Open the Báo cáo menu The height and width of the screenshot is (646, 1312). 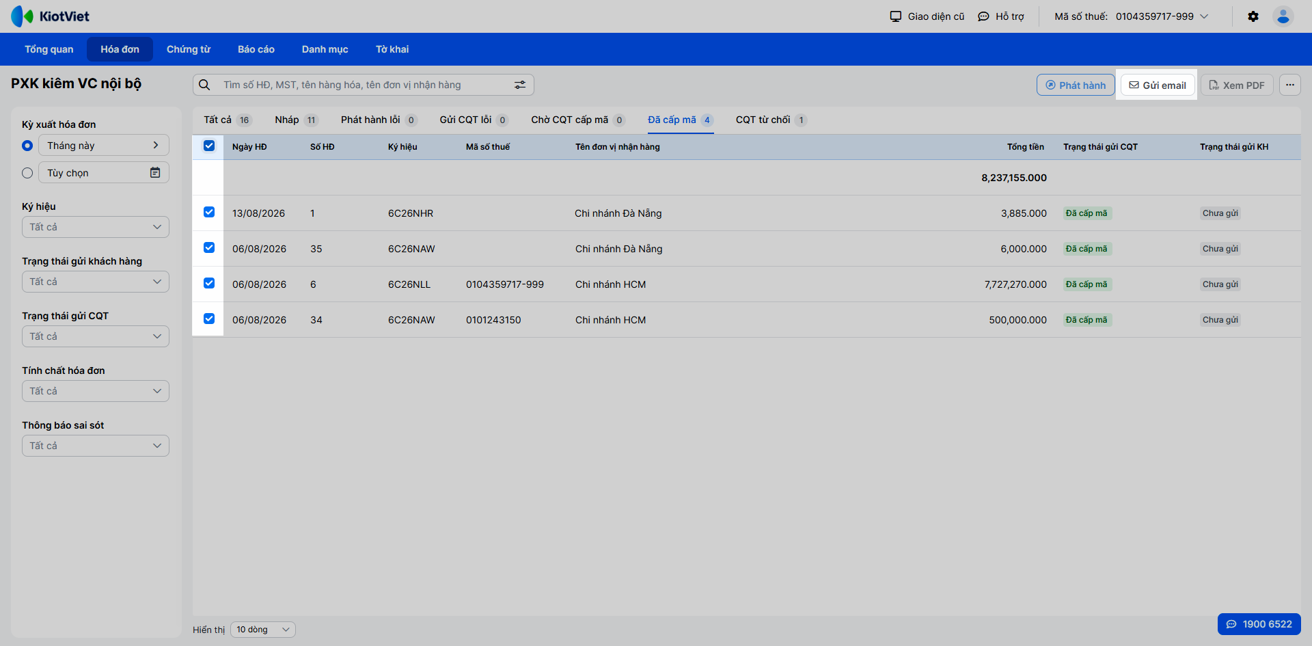(x=256, y=49)
